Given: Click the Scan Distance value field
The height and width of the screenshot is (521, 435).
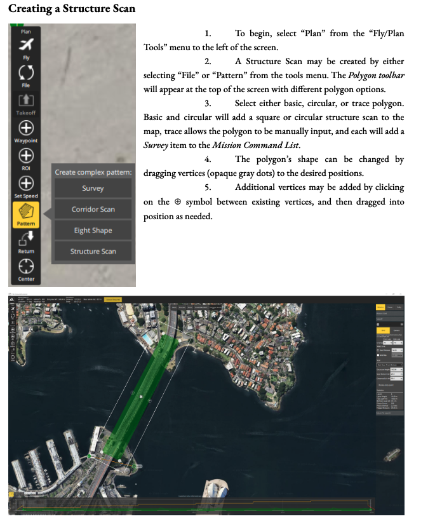Looking at the screenshot, I should click(397, 350).
